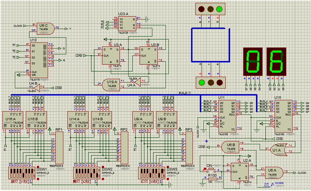
Task: Click the left seven-segment display showing 0
Action: 253,61
